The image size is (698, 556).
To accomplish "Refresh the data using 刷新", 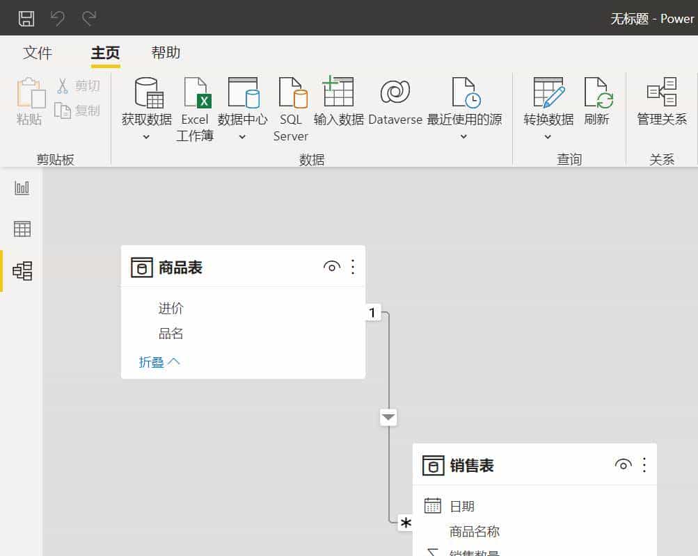I will [598, 94].
